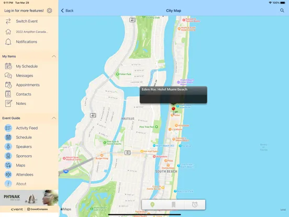Image resolution: width=289 pixels, height=217 pixels.
Task: Click the Contacts label in My Items
Action: [24, 94]
